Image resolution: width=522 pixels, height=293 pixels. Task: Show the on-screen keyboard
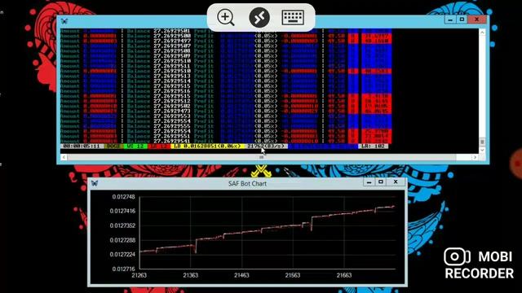tap(293, 17)
